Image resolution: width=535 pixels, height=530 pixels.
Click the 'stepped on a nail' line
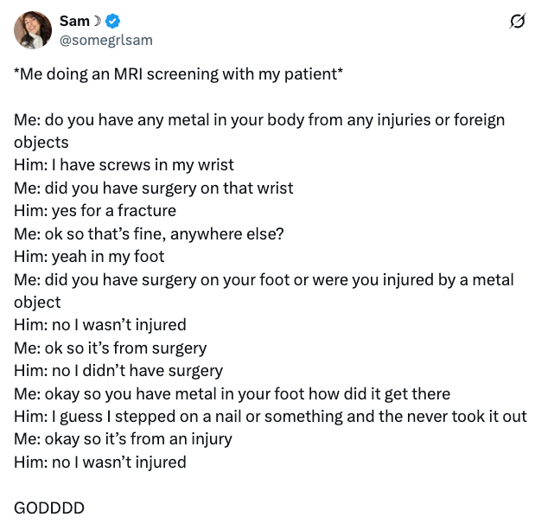(270, 417)
